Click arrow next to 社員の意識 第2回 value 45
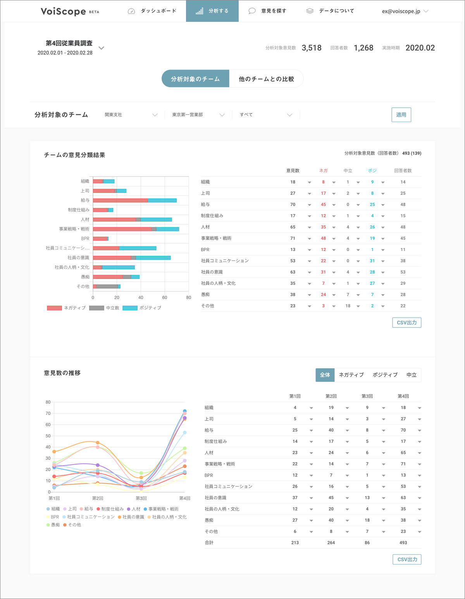 coord(347,498)
